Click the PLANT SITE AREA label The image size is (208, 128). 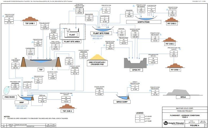[x=72, y=42]
